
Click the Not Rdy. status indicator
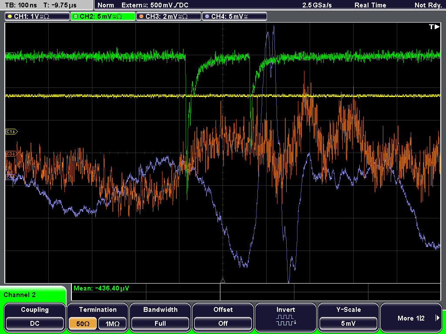428,5
